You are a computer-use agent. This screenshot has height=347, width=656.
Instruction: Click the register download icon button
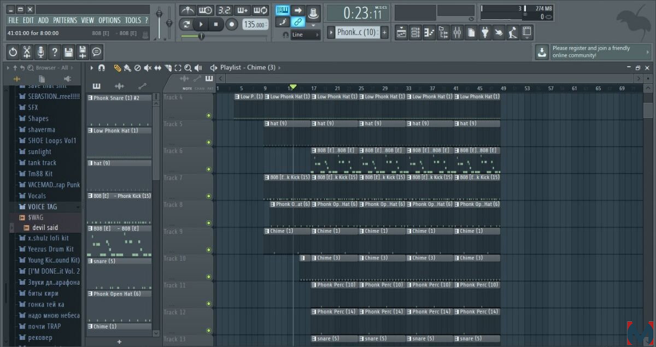541,52
